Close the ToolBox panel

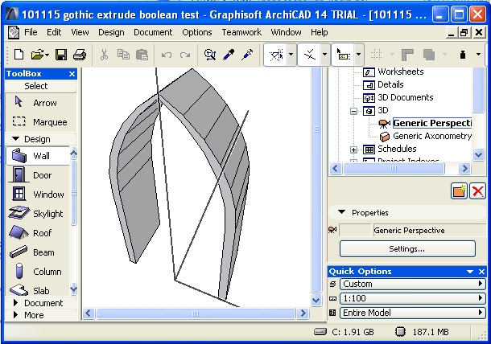(72, 74)
